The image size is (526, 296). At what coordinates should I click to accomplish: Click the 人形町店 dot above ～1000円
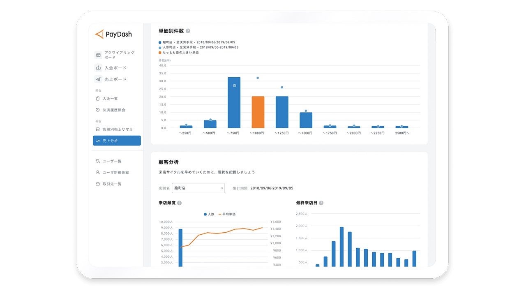point(258,78)
